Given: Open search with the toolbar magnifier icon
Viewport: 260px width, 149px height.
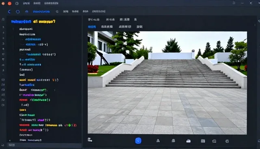Looking at the screenshot, I should point(57,12).
